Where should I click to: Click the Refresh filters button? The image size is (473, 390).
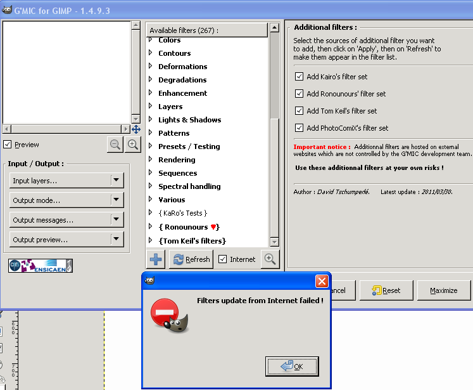191,259
